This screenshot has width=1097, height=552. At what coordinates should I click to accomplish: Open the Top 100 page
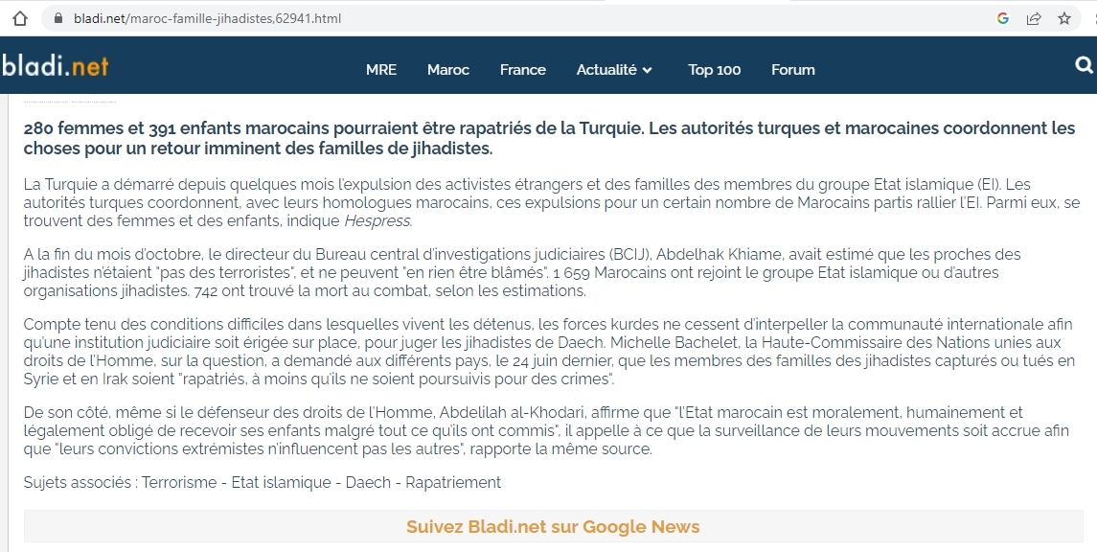point(715,70)
